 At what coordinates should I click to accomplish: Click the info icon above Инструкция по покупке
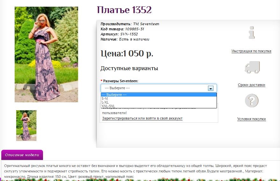[252, 33]
